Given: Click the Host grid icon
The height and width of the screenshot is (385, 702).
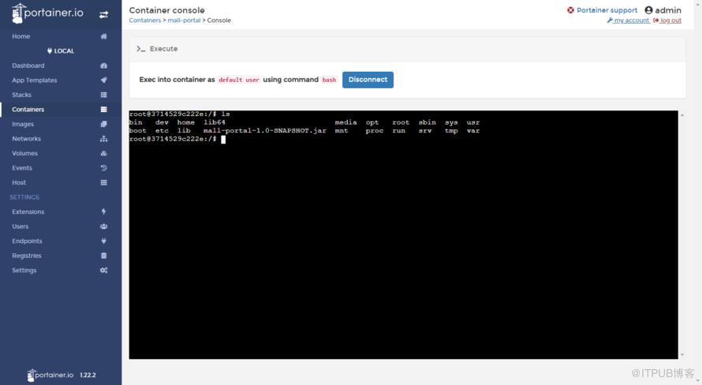Looking at the screenshot, I should (x=104, y=183).
